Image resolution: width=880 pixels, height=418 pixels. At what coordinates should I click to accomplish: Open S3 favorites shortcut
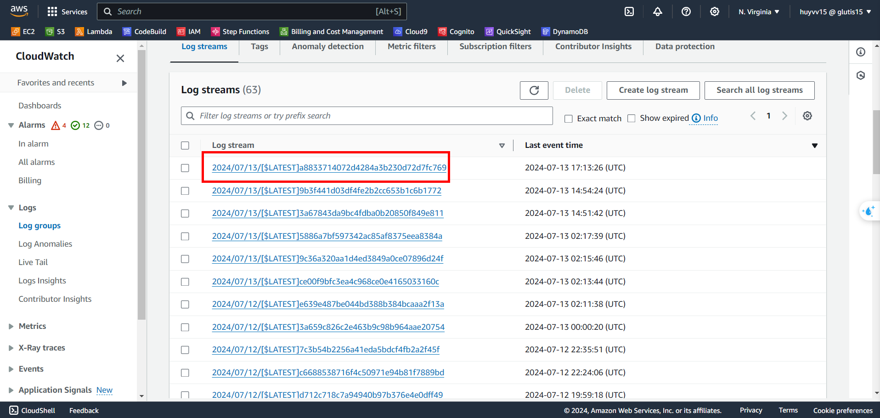(x=55, y=31)
